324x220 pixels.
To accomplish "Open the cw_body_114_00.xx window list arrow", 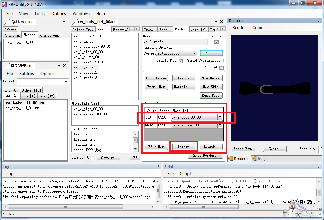I will tap(216, 22).
